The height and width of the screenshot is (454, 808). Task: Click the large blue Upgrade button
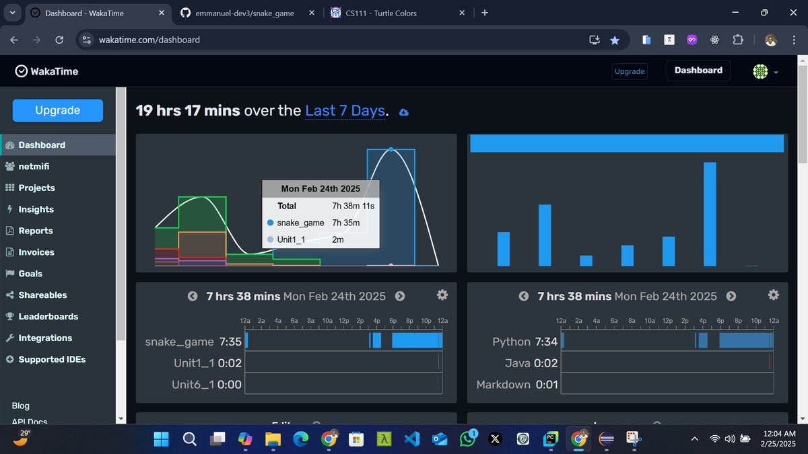[58, 110]
